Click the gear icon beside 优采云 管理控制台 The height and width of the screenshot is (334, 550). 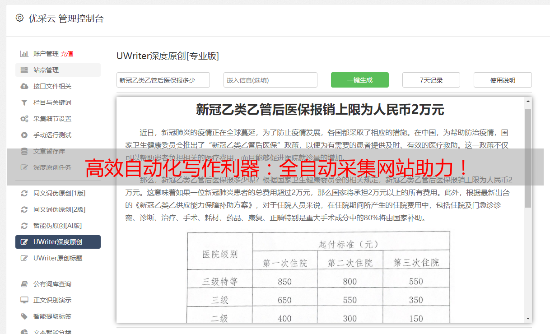[x=19, y=18]
